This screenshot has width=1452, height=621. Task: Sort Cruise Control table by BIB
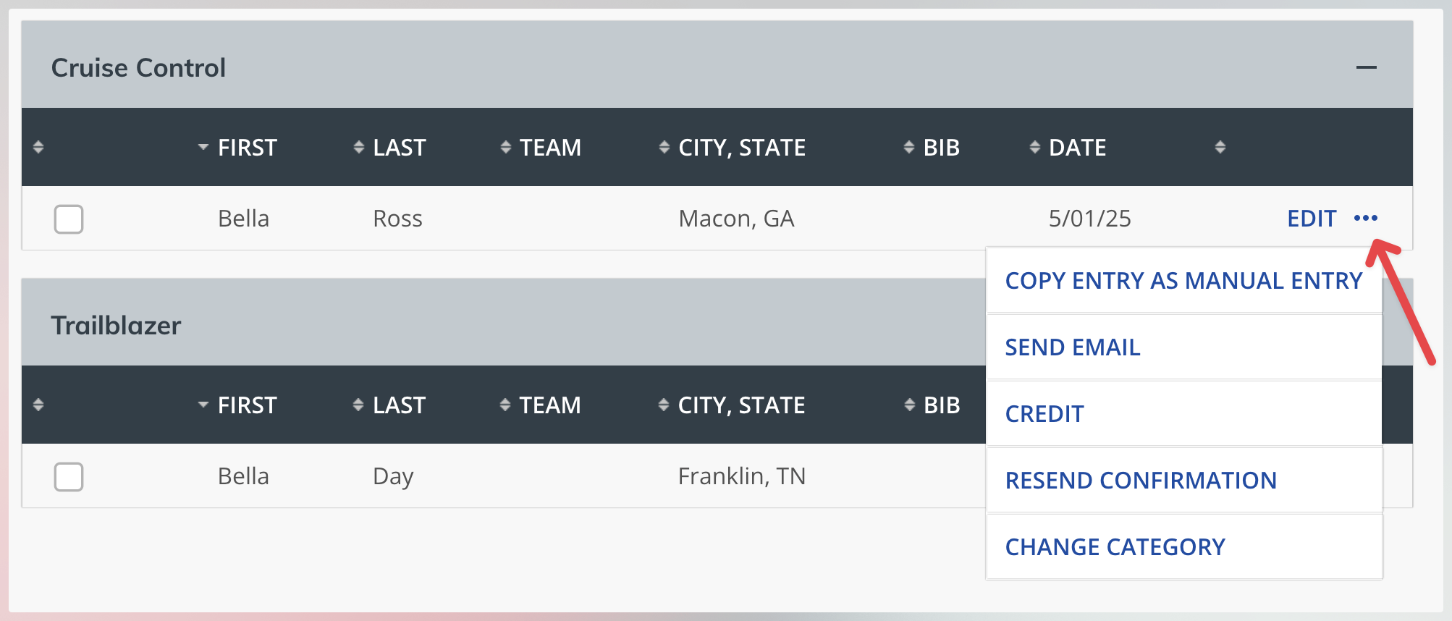pos(932,148)
